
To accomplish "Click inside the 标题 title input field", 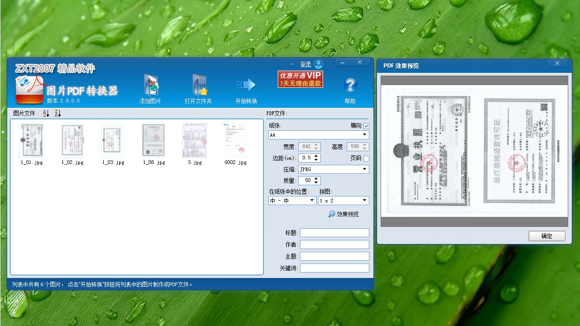I will [334, 233].
